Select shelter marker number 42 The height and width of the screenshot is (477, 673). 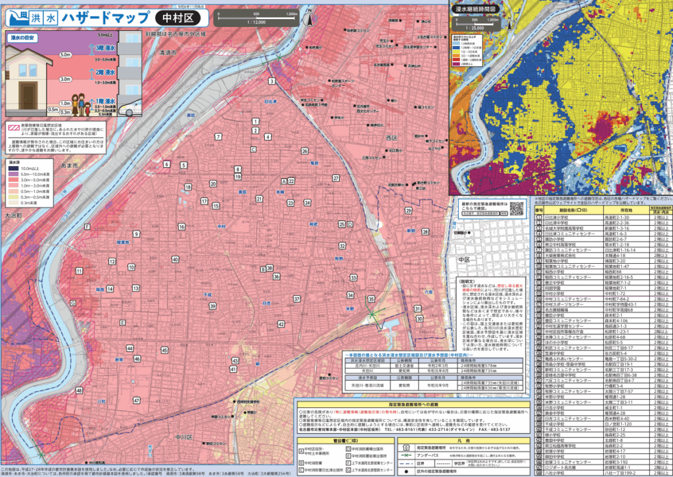tap(281, 324)
